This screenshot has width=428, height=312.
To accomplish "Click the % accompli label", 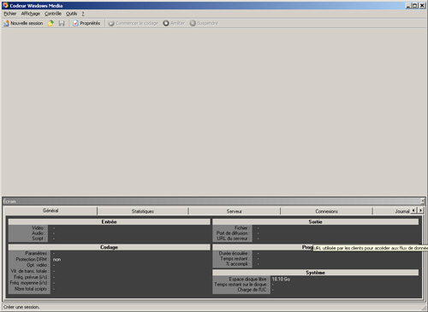I will 237,264.
